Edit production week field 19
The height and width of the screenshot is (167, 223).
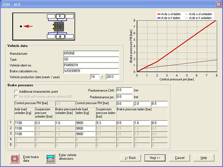coord(95,77)
